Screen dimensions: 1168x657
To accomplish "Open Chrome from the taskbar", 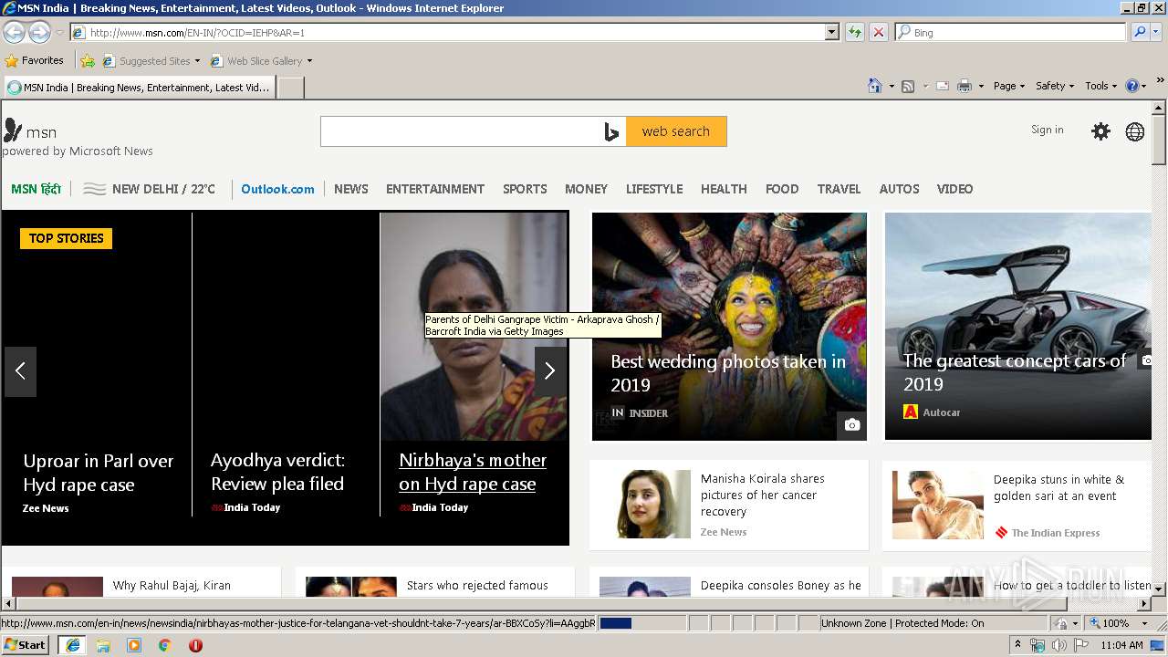I will tap(165, 645).
